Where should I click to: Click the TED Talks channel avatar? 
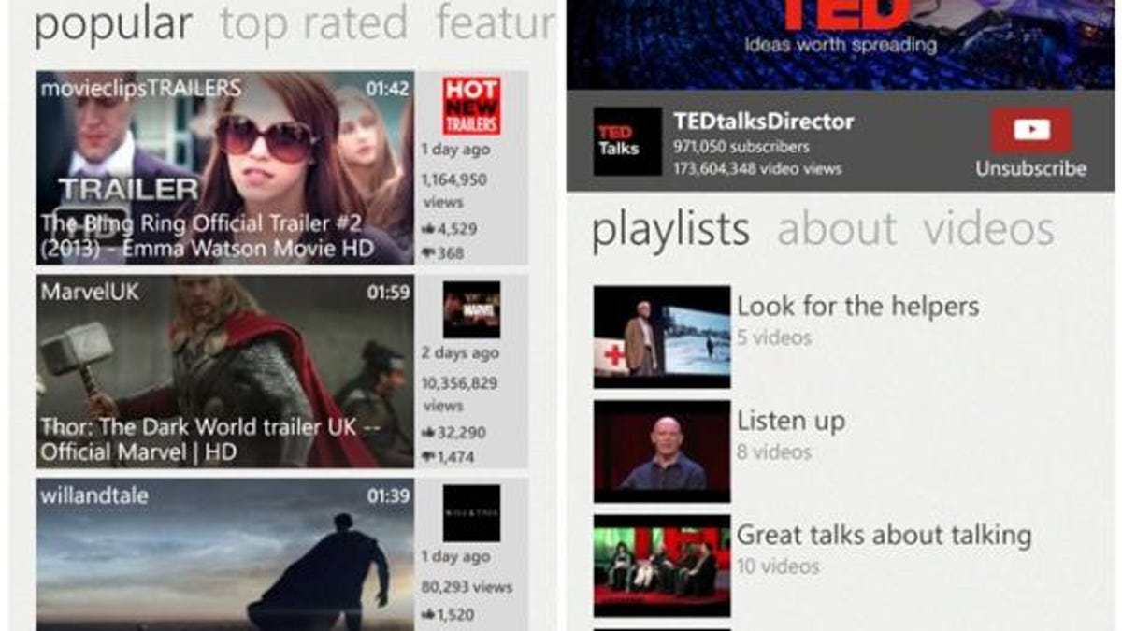(x=625, y=140)
